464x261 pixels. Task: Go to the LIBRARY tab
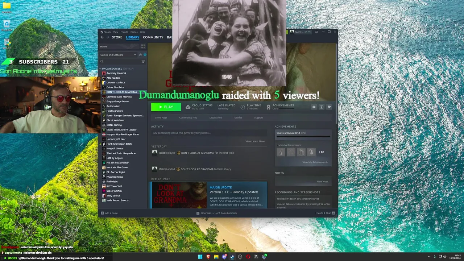pyautogui.click(x=133, y=37)
